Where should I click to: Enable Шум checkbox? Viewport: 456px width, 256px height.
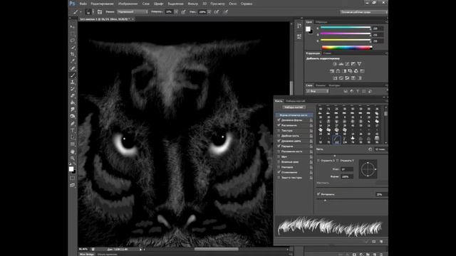(x=279, y=156)
